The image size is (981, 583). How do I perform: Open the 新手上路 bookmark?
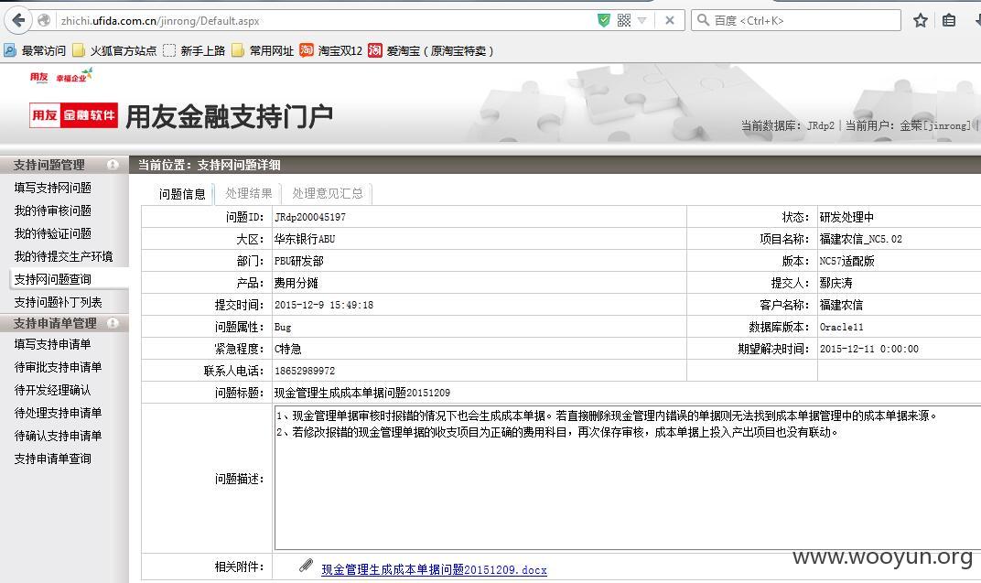click(194, 50)
